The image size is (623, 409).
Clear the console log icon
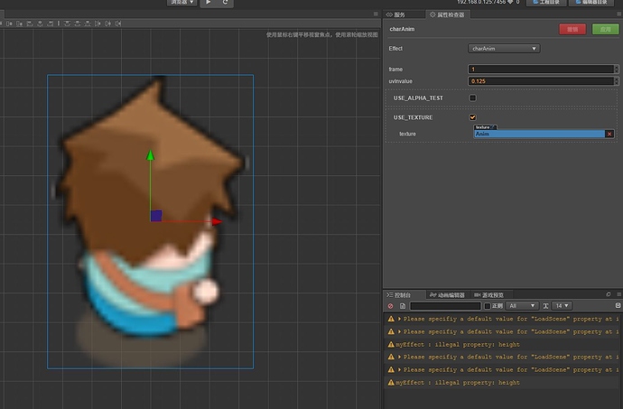pyautogui.click(x=390, y=306)
